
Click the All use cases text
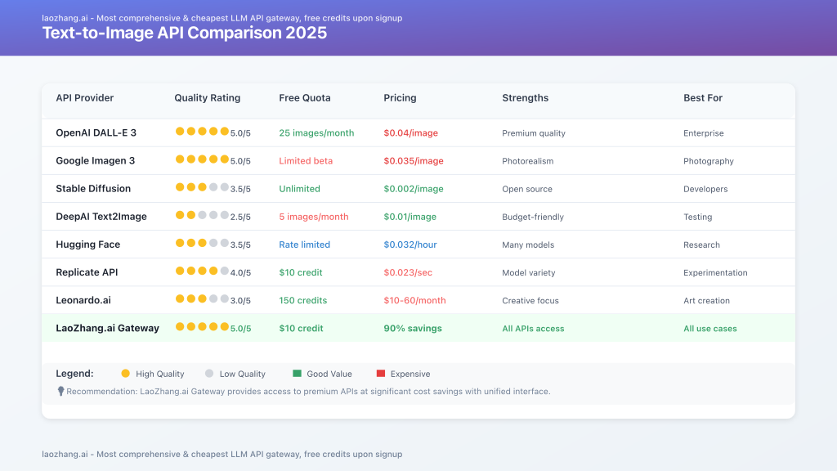pos(710,329)
